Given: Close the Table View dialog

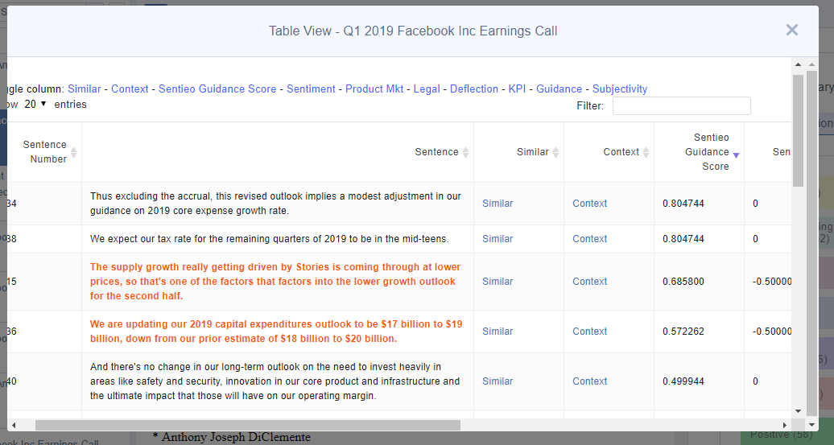Looking at the screenshot, I should [x=791, y=31].
